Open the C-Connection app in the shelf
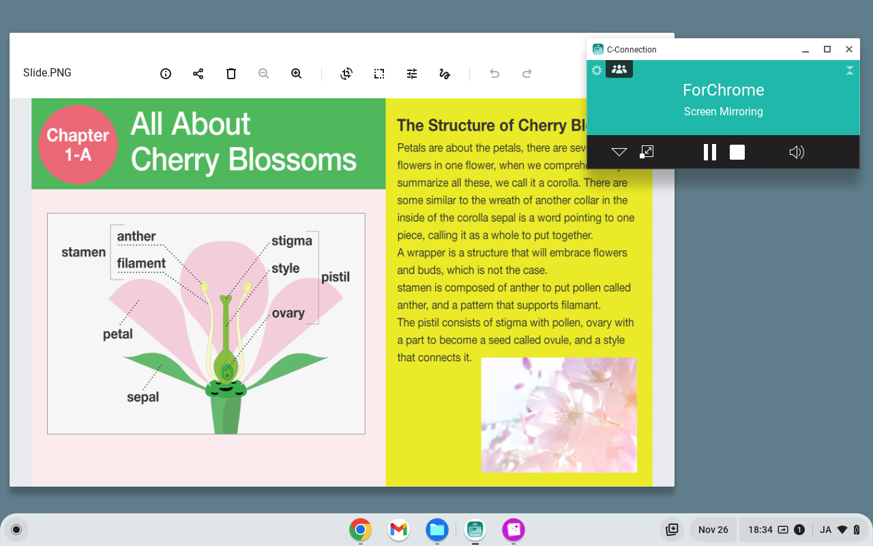Screen dimensions: 873x546 click(475, 530)
